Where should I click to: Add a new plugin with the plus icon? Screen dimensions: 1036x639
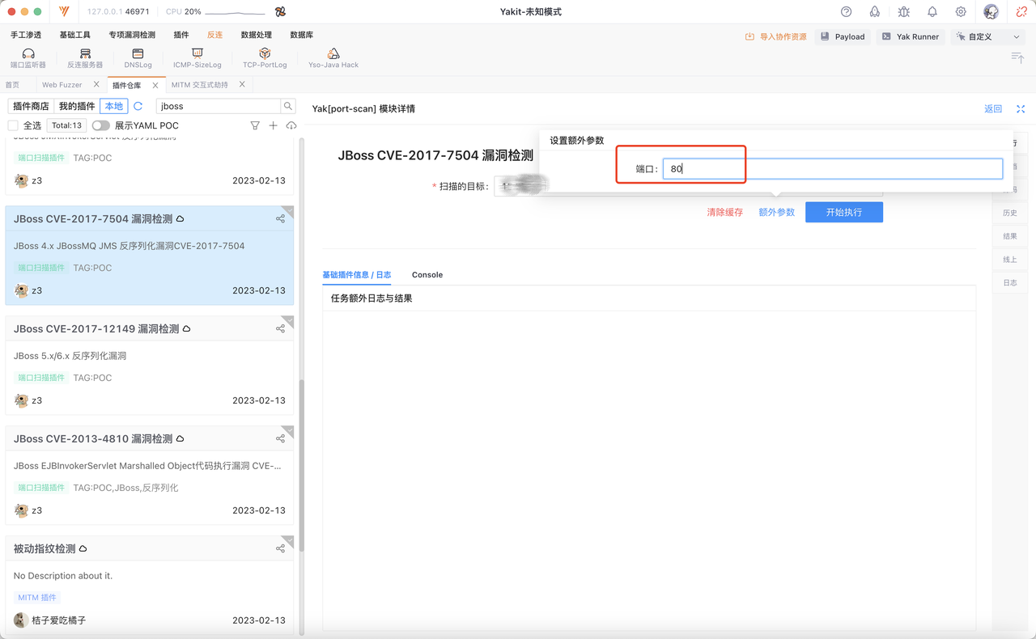pos(273,125)
